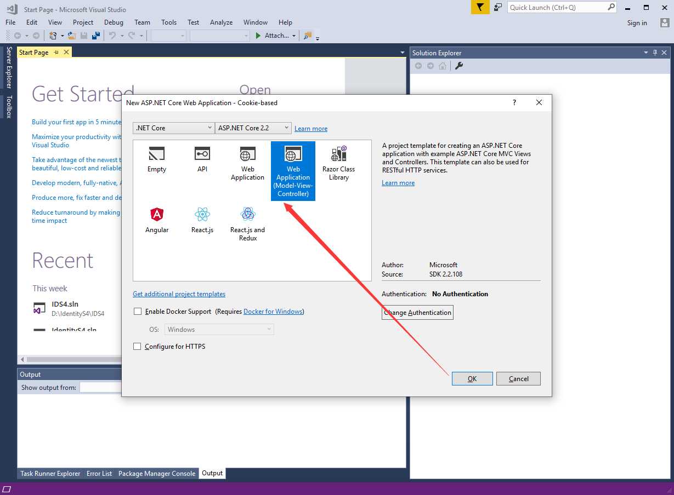Select Web Application (Model-View-Controller) template

293,171
